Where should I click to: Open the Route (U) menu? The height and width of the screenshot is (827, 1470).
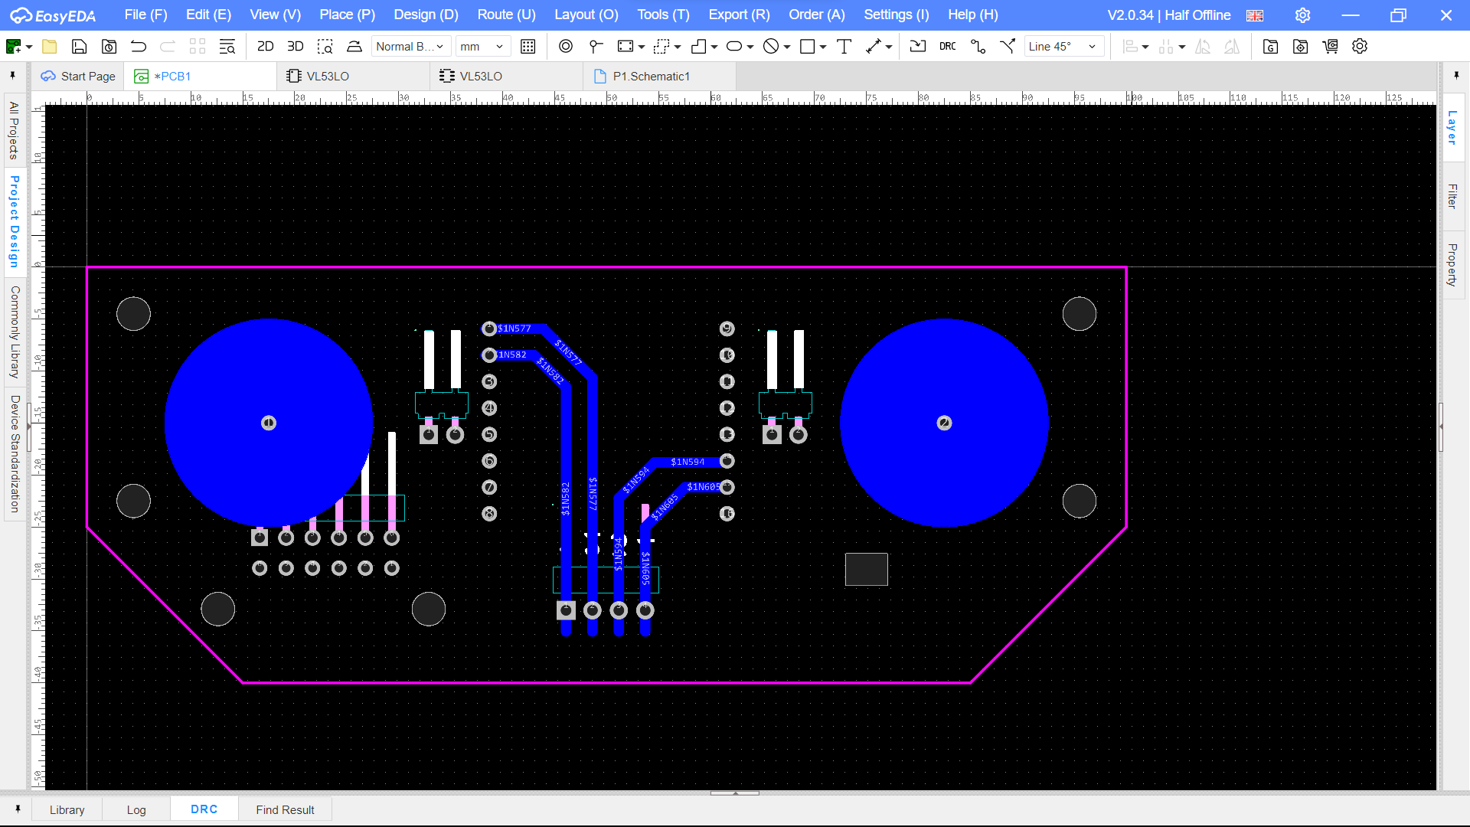(506, 15)
